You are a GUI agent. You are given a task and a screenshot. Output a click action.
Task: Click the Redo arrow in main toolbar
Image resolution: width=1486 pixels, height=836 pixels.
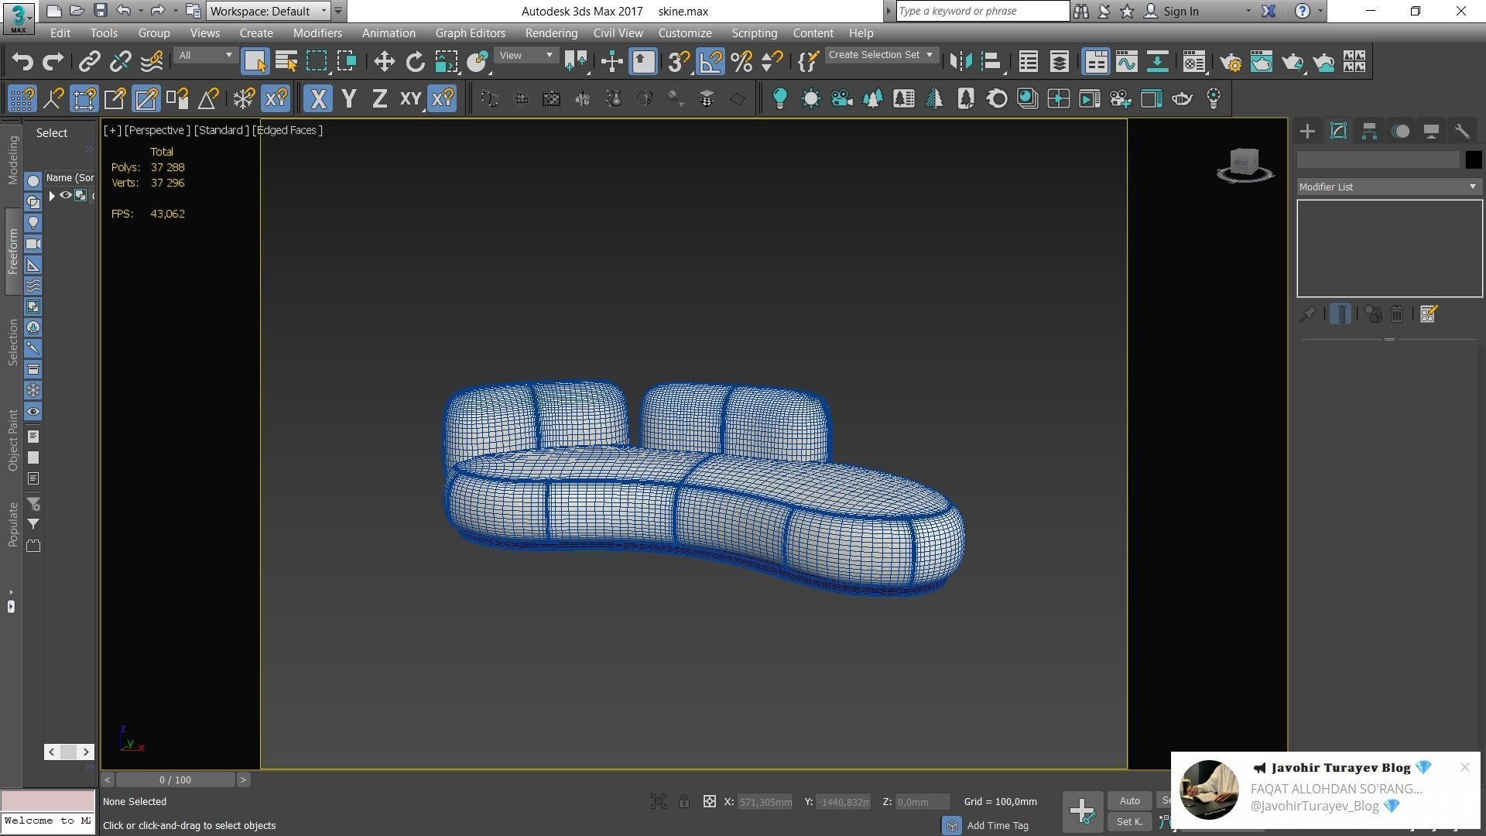(53, 61)
